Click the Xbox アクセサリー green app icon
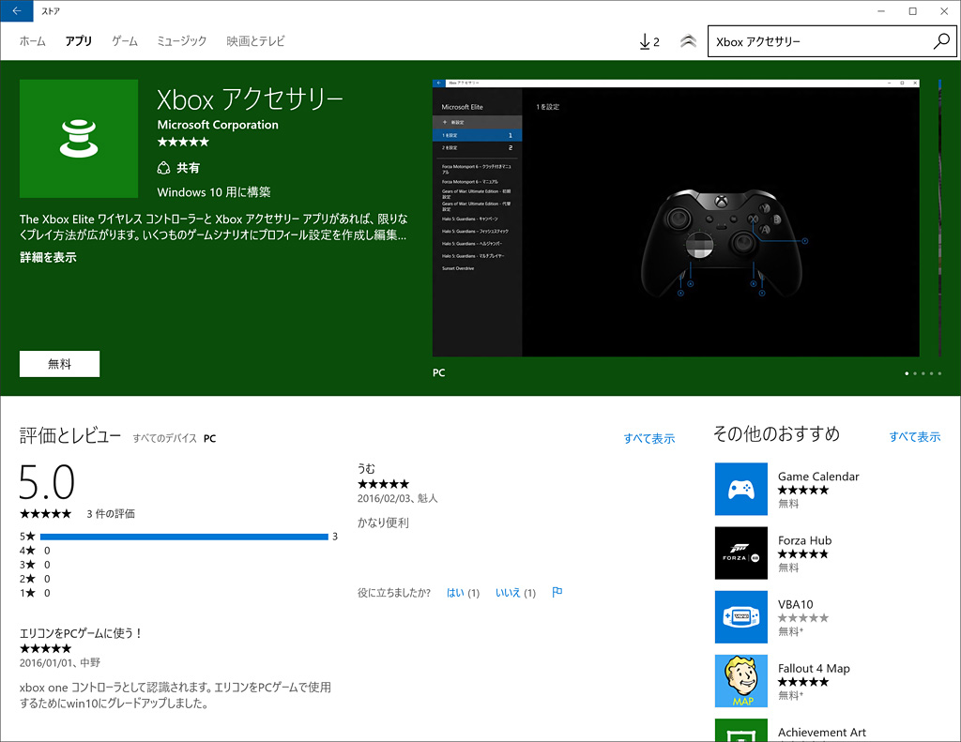 point(78,138)
